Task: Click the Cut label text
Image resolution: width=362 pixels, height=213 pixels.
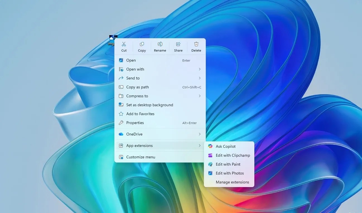Action: tap(124, 50)
